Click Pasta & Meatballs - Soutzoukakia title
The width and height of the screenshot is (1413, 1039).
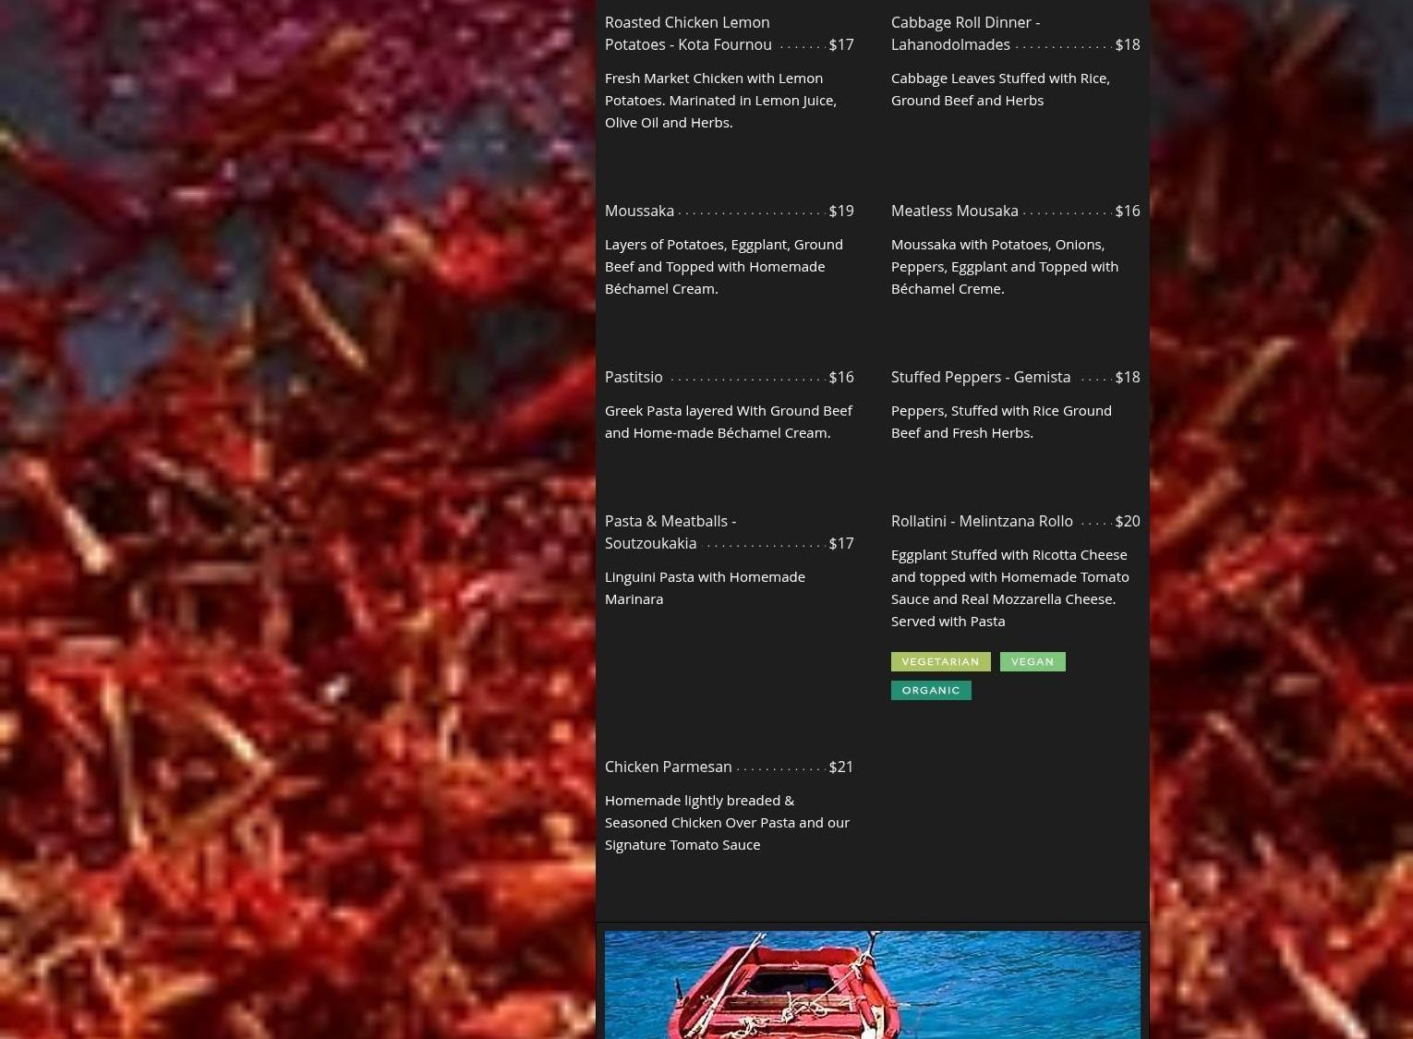pyautogui.click(x=670, y=532)
